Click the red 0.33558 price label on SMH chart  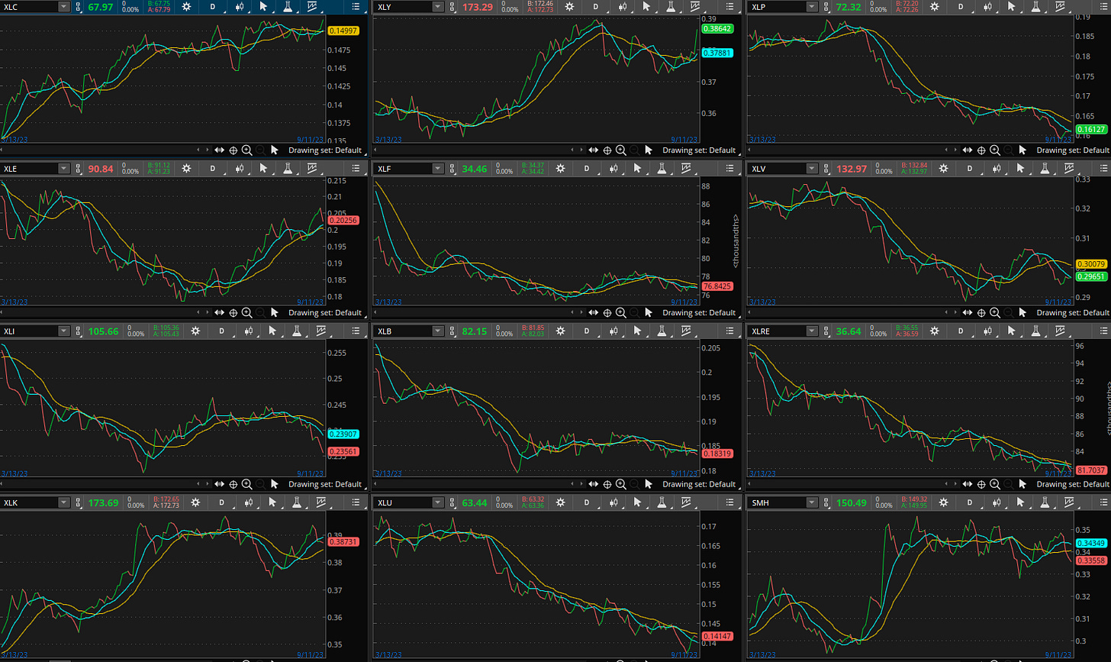pos(1090,560)
